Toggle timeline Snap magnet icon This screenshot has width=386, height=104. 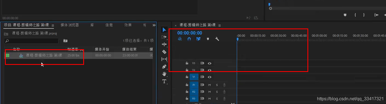189,39
